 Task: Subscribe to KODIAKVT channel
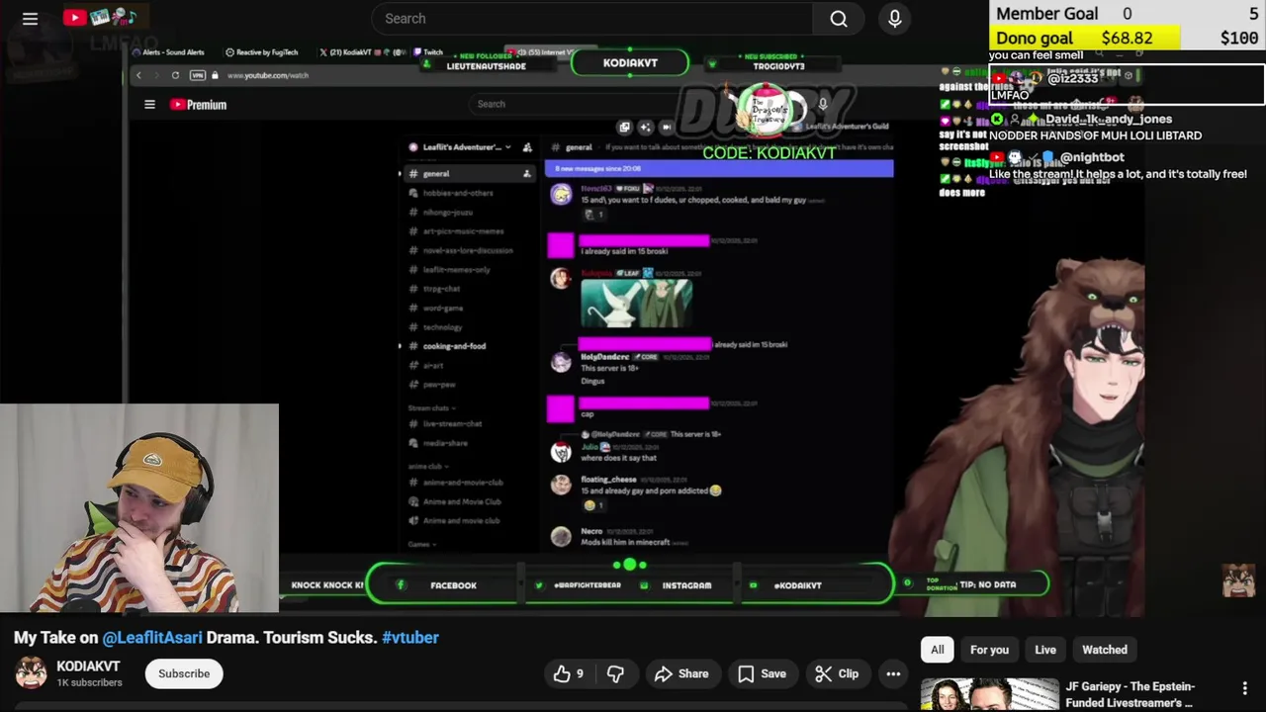click(x=184, y=673)
